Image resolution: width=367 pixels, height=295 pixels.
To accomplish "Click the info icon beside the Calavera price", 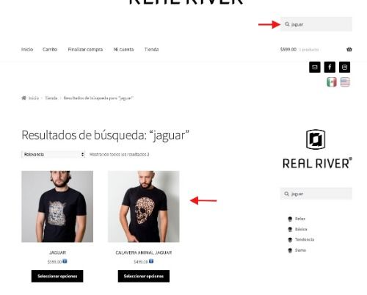I will pyautogui.click(x=151, y=261).
